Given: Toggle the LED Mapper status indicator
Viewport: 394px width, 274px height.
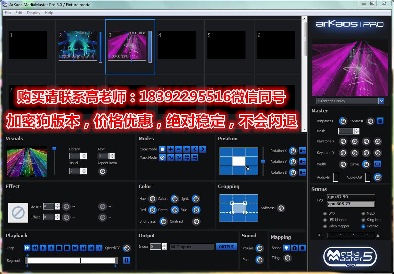Looking at the screenshot, I should tap(325, 220).
